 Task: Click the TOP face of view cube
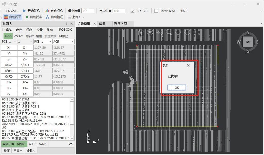tap(248, 42)
